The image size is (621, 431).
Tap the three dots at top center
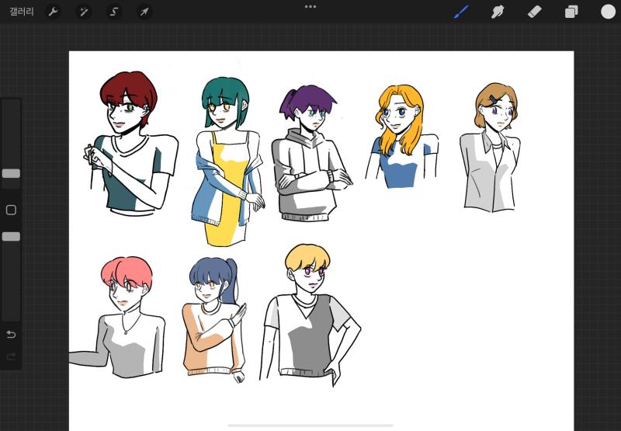point(310,7)
